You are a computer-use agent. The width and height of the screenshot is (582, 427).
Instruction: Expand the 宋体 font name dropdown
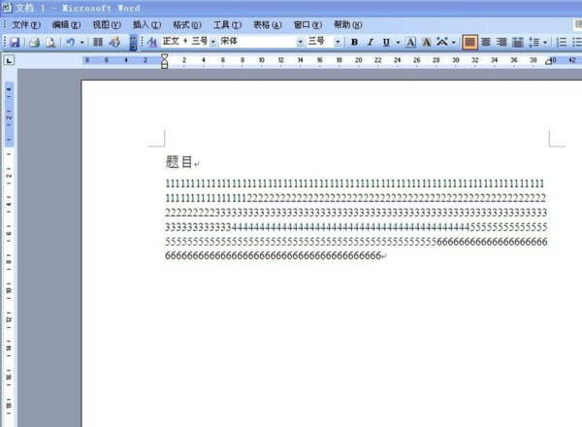pyautogui.click(x=301, y=42)
